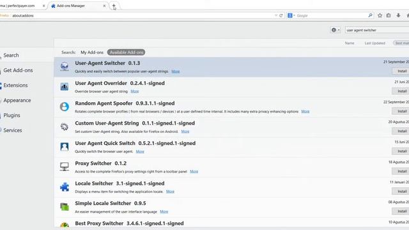Close the perfectpayer.com tab
The image size is (409, 230).
pyautogui.click(x=43, y=6)
